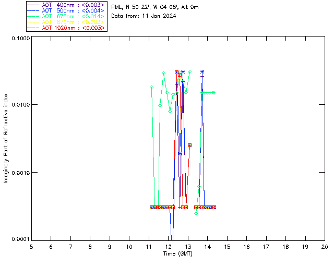
Task: Click the x-axis tick label 14
Action: pyautogui.click(x=208, y=247)
